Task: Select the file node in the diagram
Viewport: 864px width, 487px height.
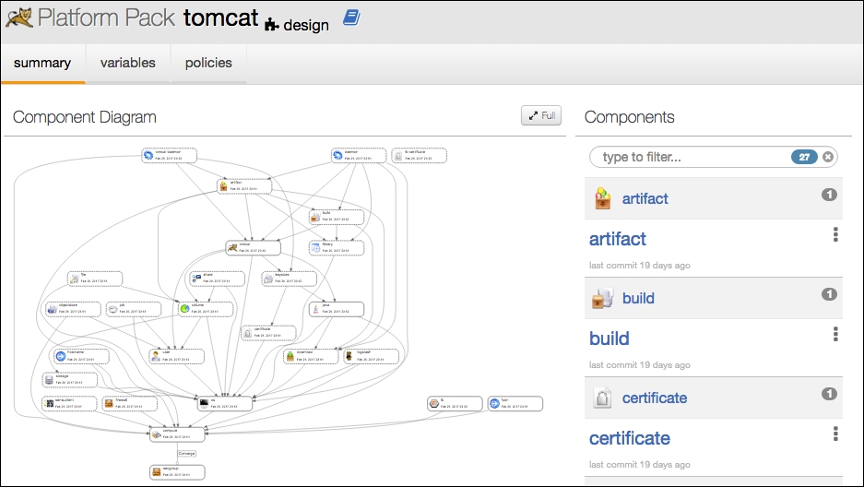Action: [95, 279]
